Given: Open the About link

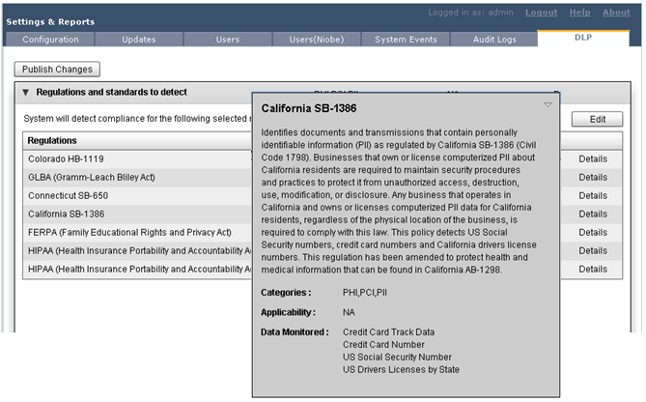Looking at the screenshot, I should 616,13.
